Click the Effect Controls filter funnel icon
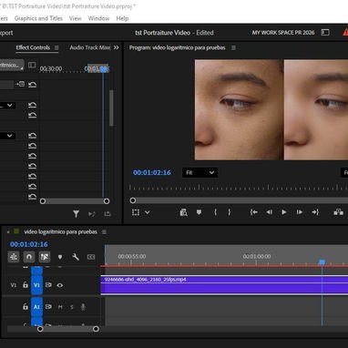 pos(76,214)
